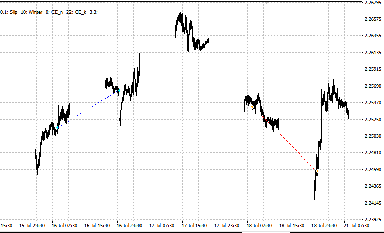This screenshot has width=384, height=233.
Task: Click the Winter=0 parameter text
Action: (x=39, y=12)
